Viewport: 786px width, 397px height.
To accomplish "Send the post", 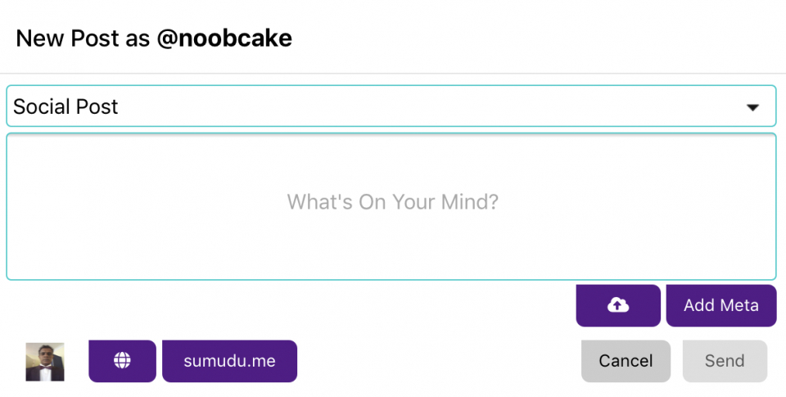I will point(725,361).
